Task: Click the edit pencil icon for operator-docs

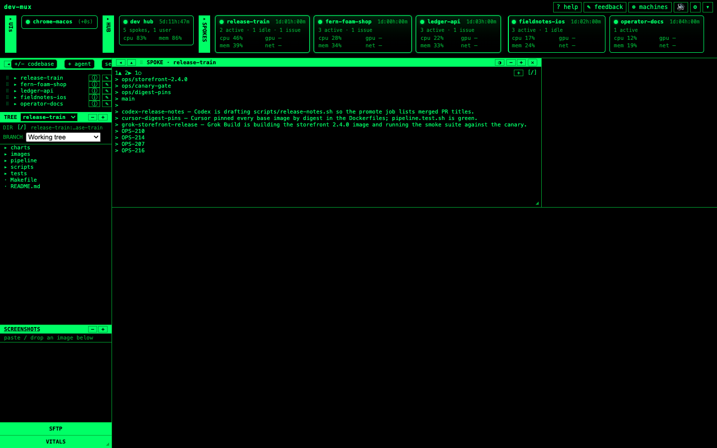Action: pos(107,104)
